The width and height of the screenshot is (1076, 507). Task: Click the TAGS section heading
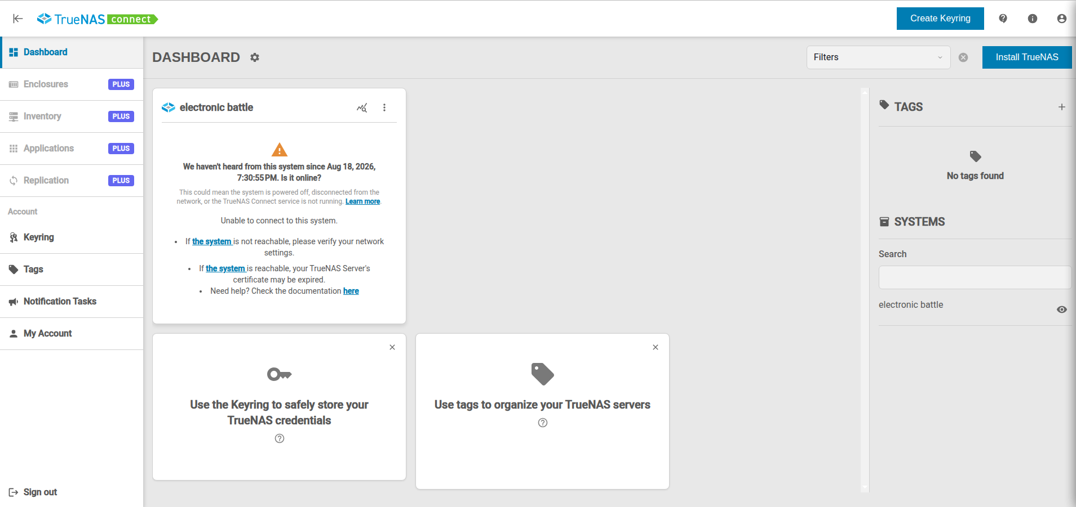click(x=909, y=107)
